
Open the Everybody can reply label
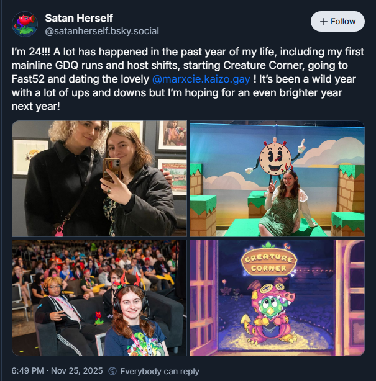[160, 371]
